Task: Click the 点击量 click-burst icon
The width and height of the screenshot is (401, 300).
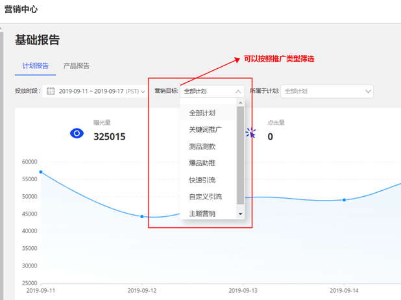Action: tap(250, 133)
